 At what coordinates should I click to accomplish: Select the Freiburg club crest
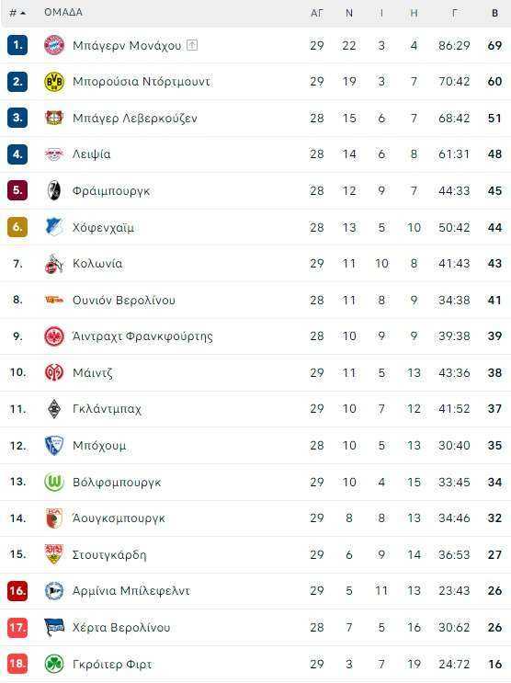(x=54, y=190)
